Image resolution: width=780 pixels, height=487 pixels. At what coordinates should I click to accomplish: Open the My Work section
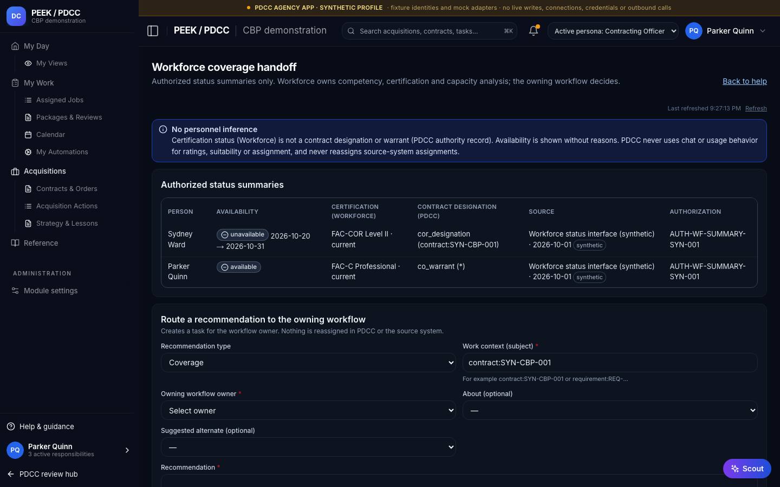click(x=38, y=83)
